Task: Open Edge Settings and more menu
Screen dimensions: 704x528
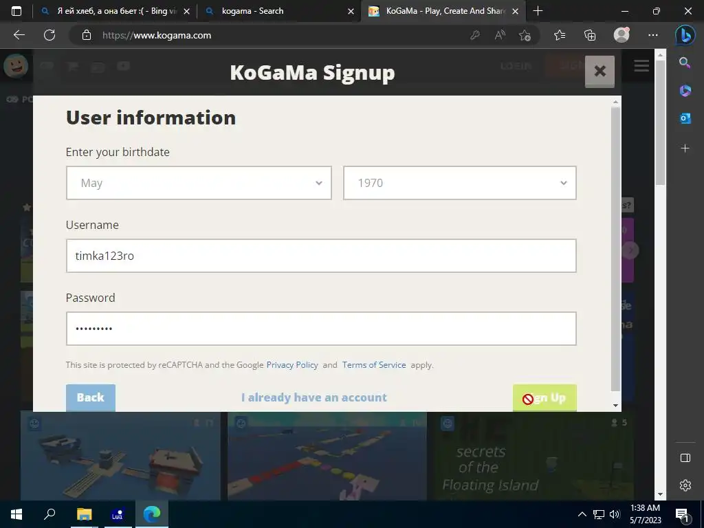Action: 653,35
